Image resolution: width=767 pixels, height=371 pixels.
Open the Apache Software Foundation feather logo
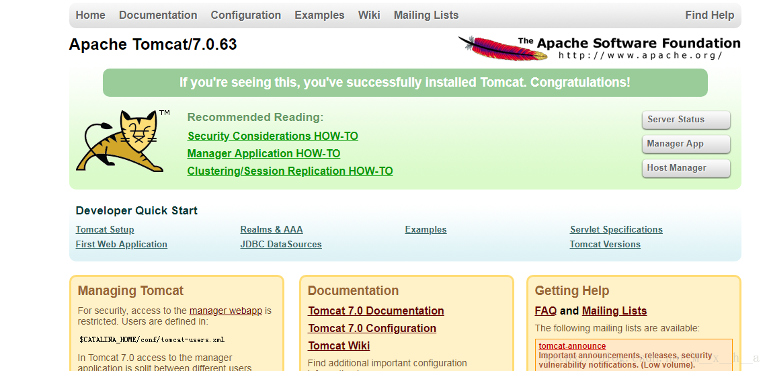click(x=599, y=48)
